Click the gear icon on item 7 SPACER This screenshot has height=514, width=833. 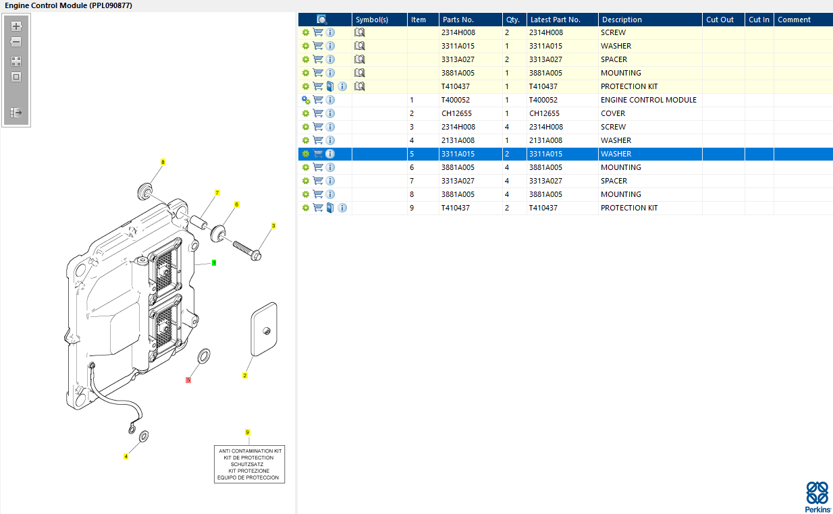pyautogui.click(x=305, y=181)
